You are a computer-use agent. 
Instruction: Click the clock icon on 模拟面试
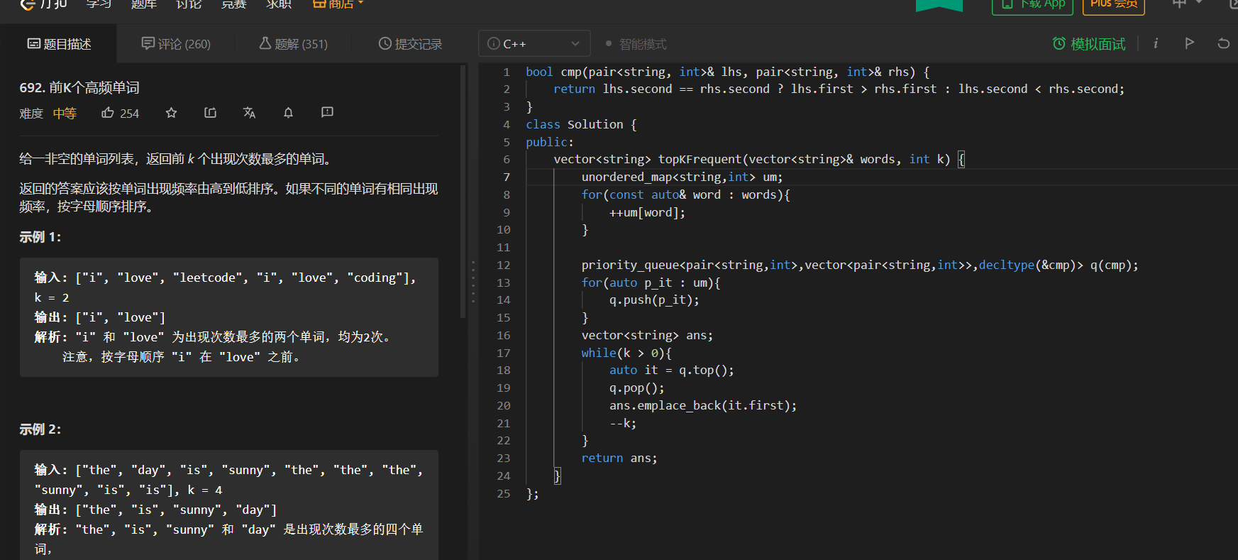[1059, 43]
